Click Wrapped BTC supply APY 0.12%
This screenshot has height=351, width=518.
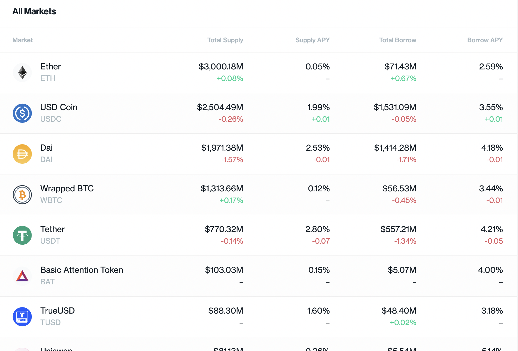point(319,189)
